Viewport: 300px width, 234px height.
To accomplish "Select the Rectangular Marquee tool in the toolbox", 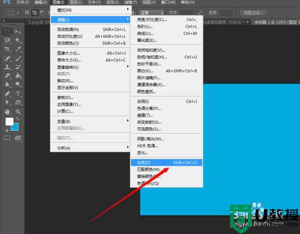I will coord(7,32).
